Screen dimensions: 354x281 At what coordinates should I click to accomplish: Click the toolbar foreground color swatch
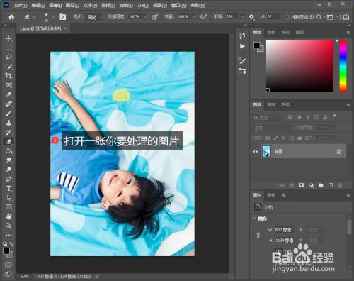point(6,251)
